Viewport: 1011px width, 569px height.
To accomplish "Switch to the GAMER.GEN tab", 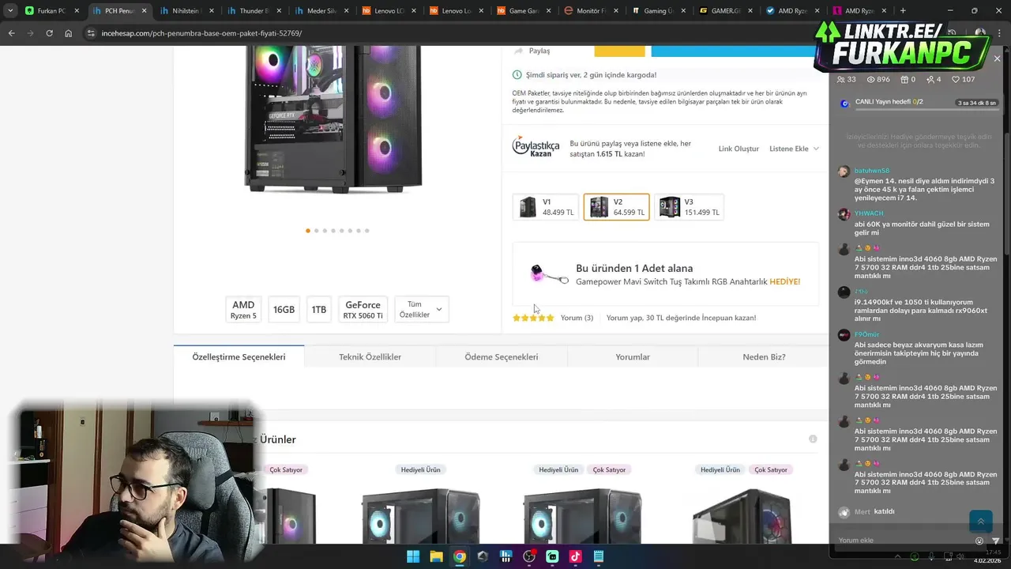I will pyautogui.click(x=725, y=11).
